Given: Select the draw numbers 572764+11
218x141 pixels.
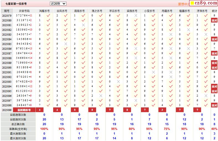Looking at the screenshot, I should tap(24, 16).
